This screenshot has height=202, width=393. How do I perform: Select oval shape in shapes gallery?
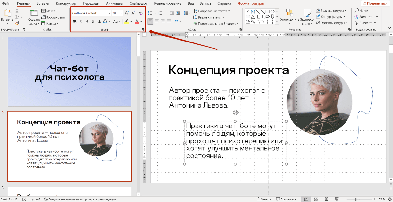[273, 11]
